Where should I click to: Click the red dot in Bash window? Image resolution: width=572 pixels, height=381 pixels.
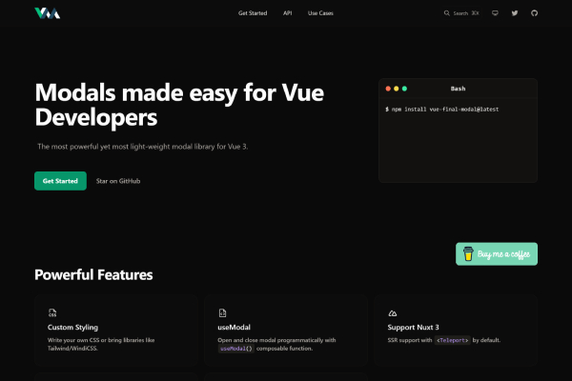(388, 89)
